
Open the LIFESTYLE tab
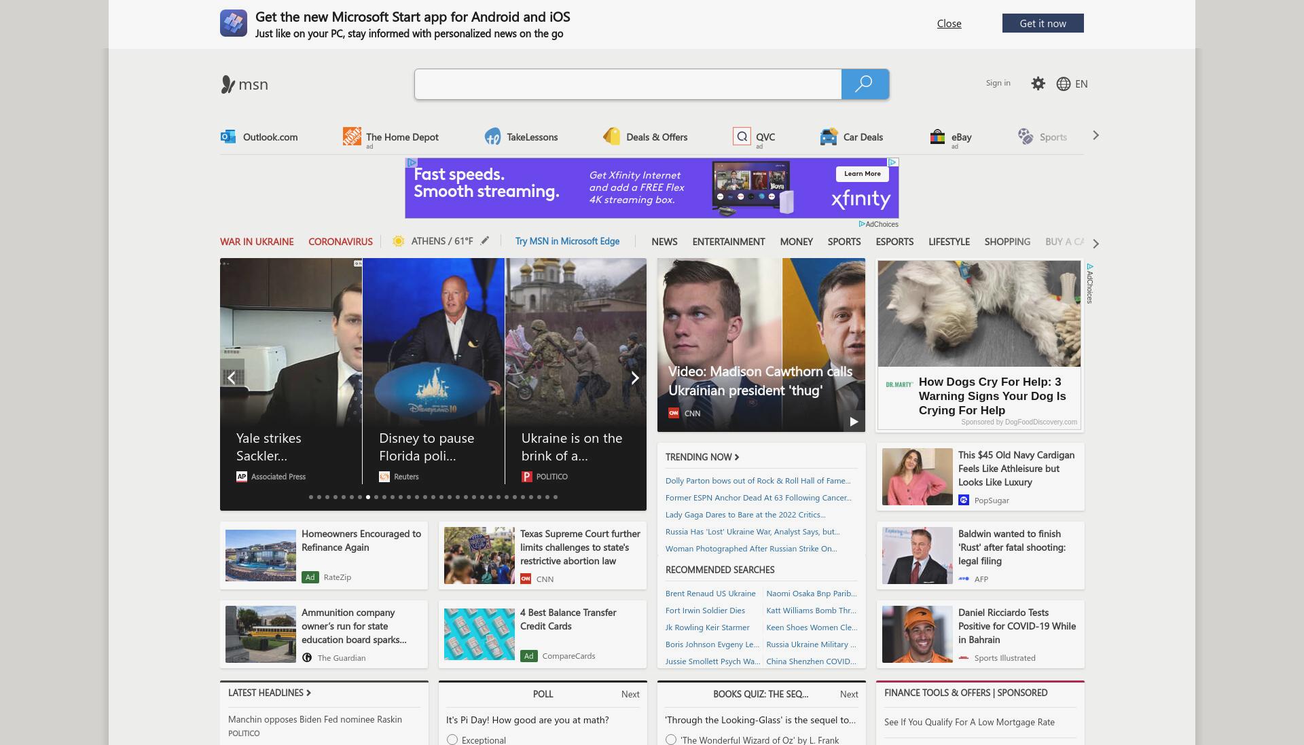(949, 242)
